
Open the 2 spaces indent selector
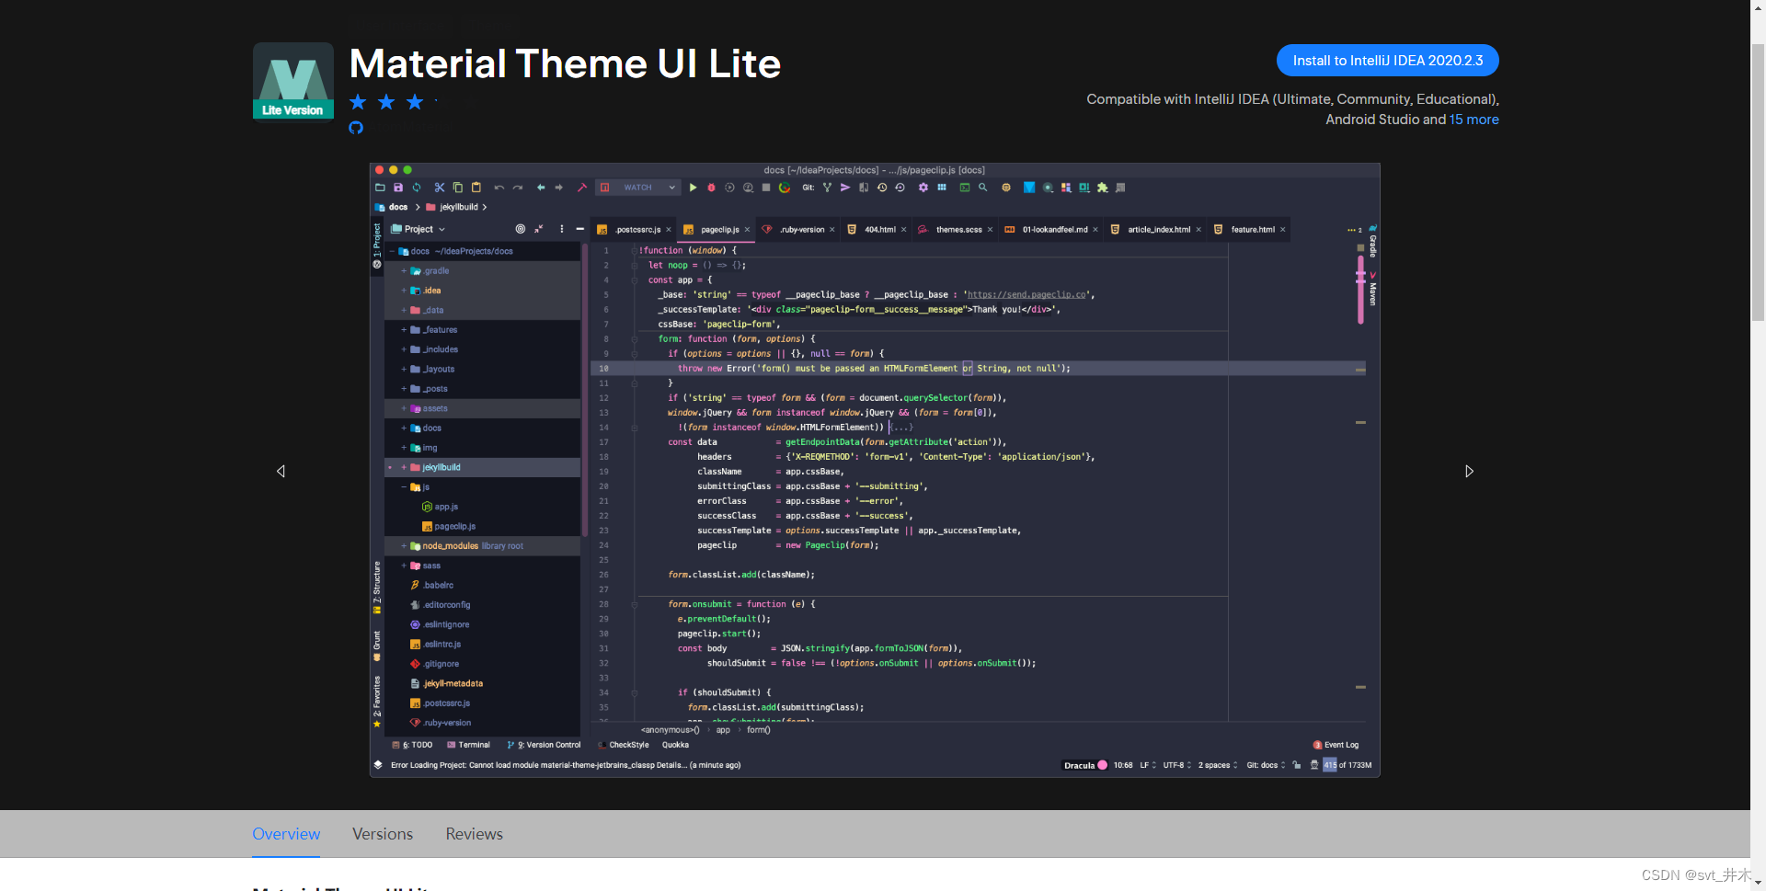point(1218,765)
